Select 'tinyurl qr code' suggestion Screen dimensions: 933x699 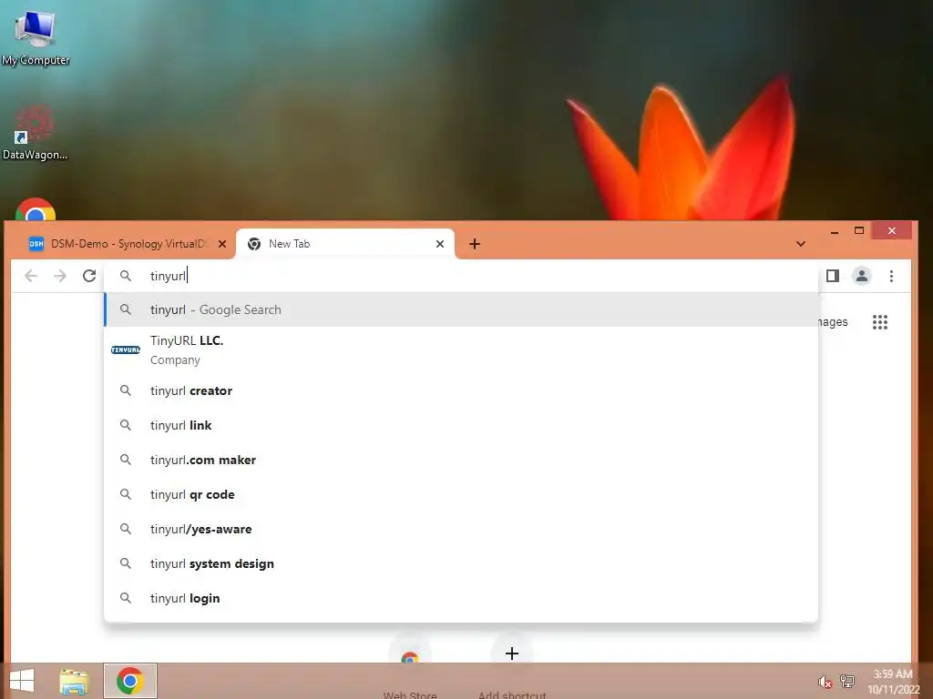click(461, 494)
